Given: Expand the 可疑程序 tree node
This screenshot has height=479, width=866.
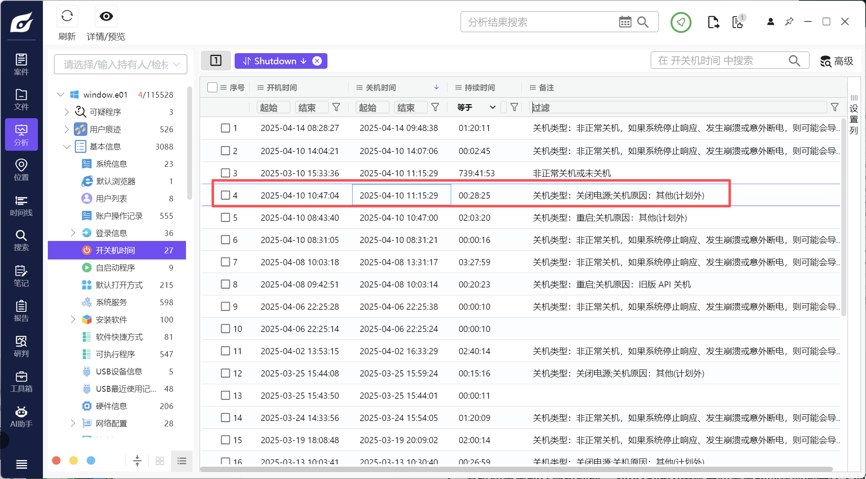Looking at the screenshot, I should coord(67,112).
